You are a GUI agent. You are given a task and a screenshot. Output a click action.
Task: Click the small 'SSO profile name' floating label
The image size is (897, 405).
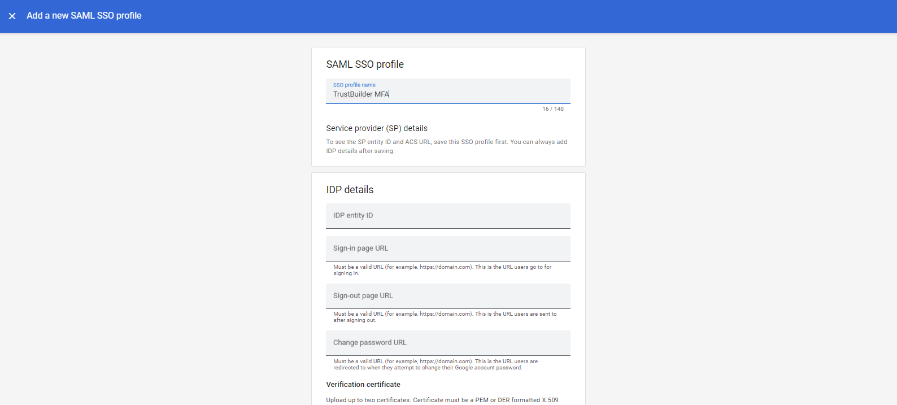coord(354,85)
